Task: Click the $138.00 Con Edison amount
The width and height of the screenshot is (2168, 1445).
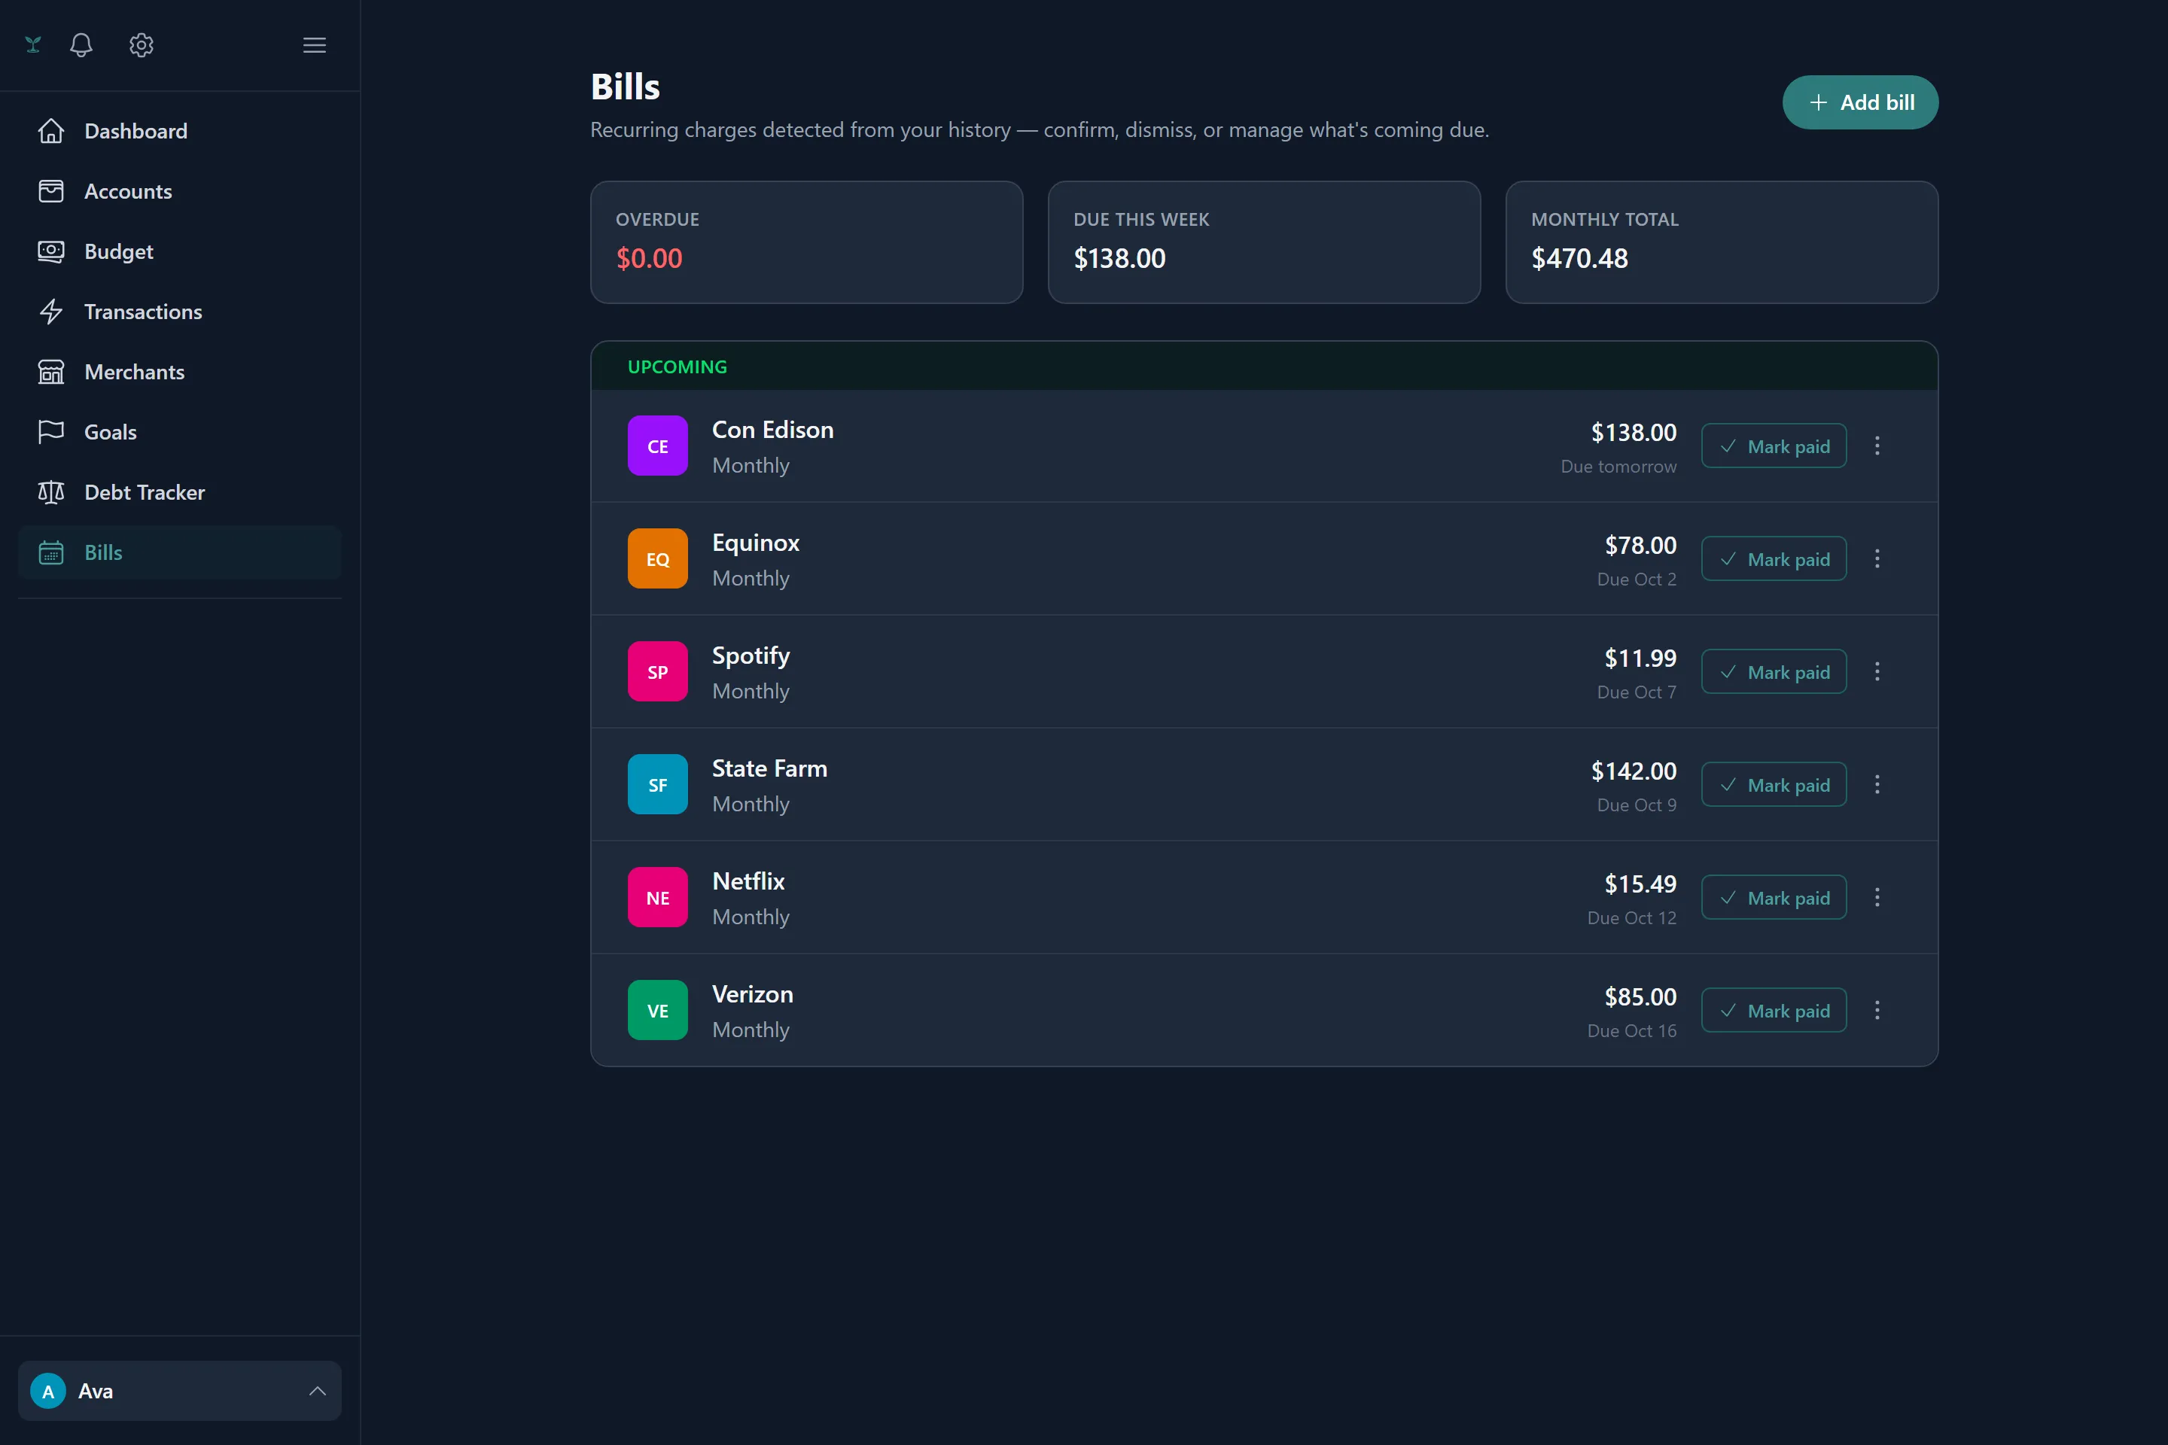Action: [x=1634, y=432]
